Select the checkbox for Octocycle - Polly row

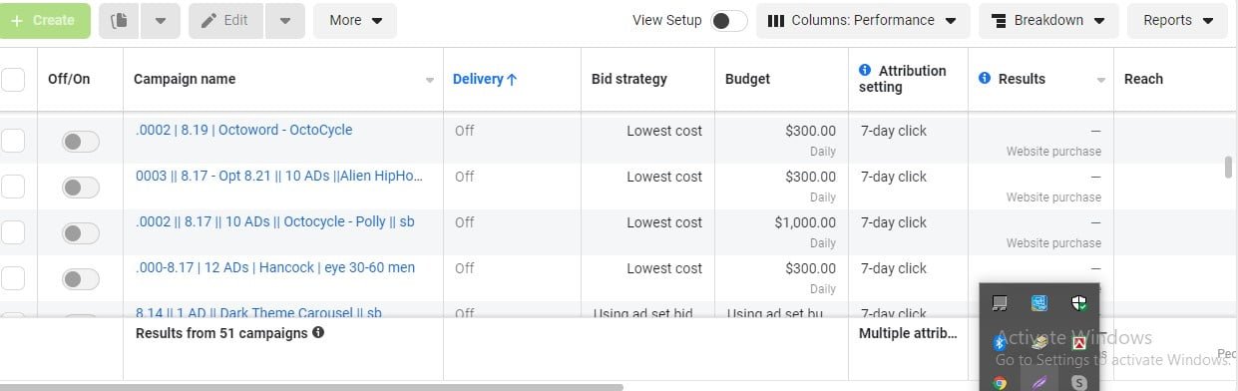(12, 232)
